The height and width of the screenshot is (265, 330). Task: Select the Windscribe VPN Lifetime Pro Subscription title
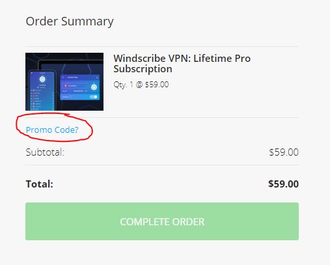pos(182,64)
